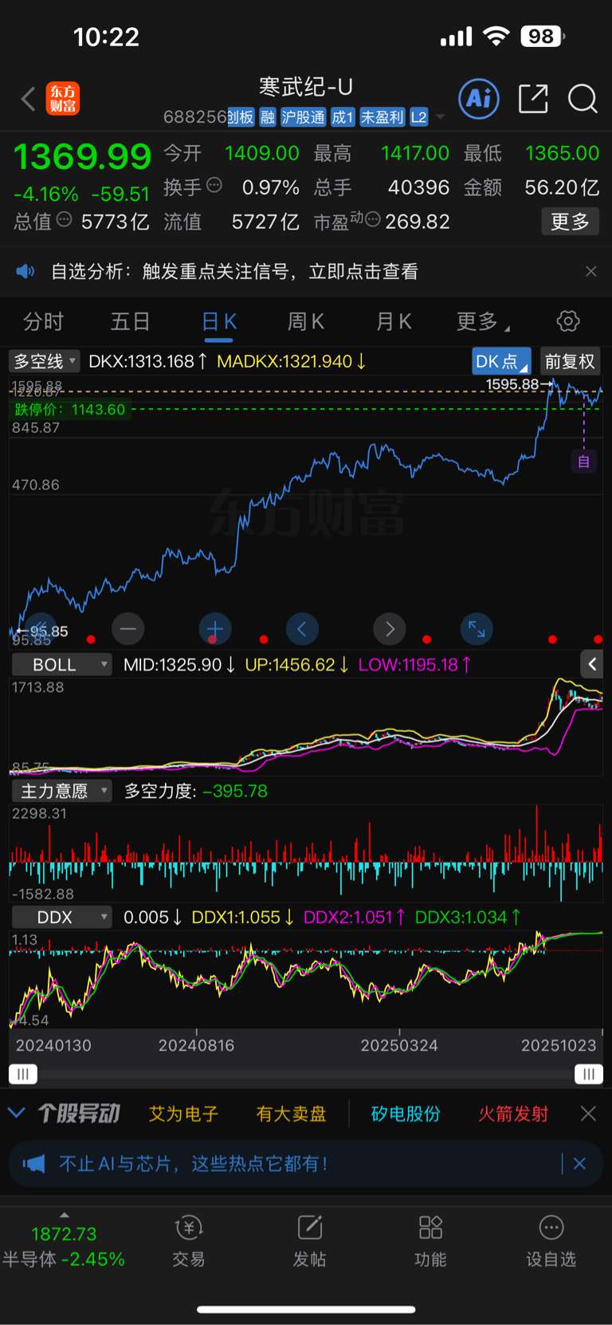
Task: Toggle DK点 display
Action: [501, 361]
